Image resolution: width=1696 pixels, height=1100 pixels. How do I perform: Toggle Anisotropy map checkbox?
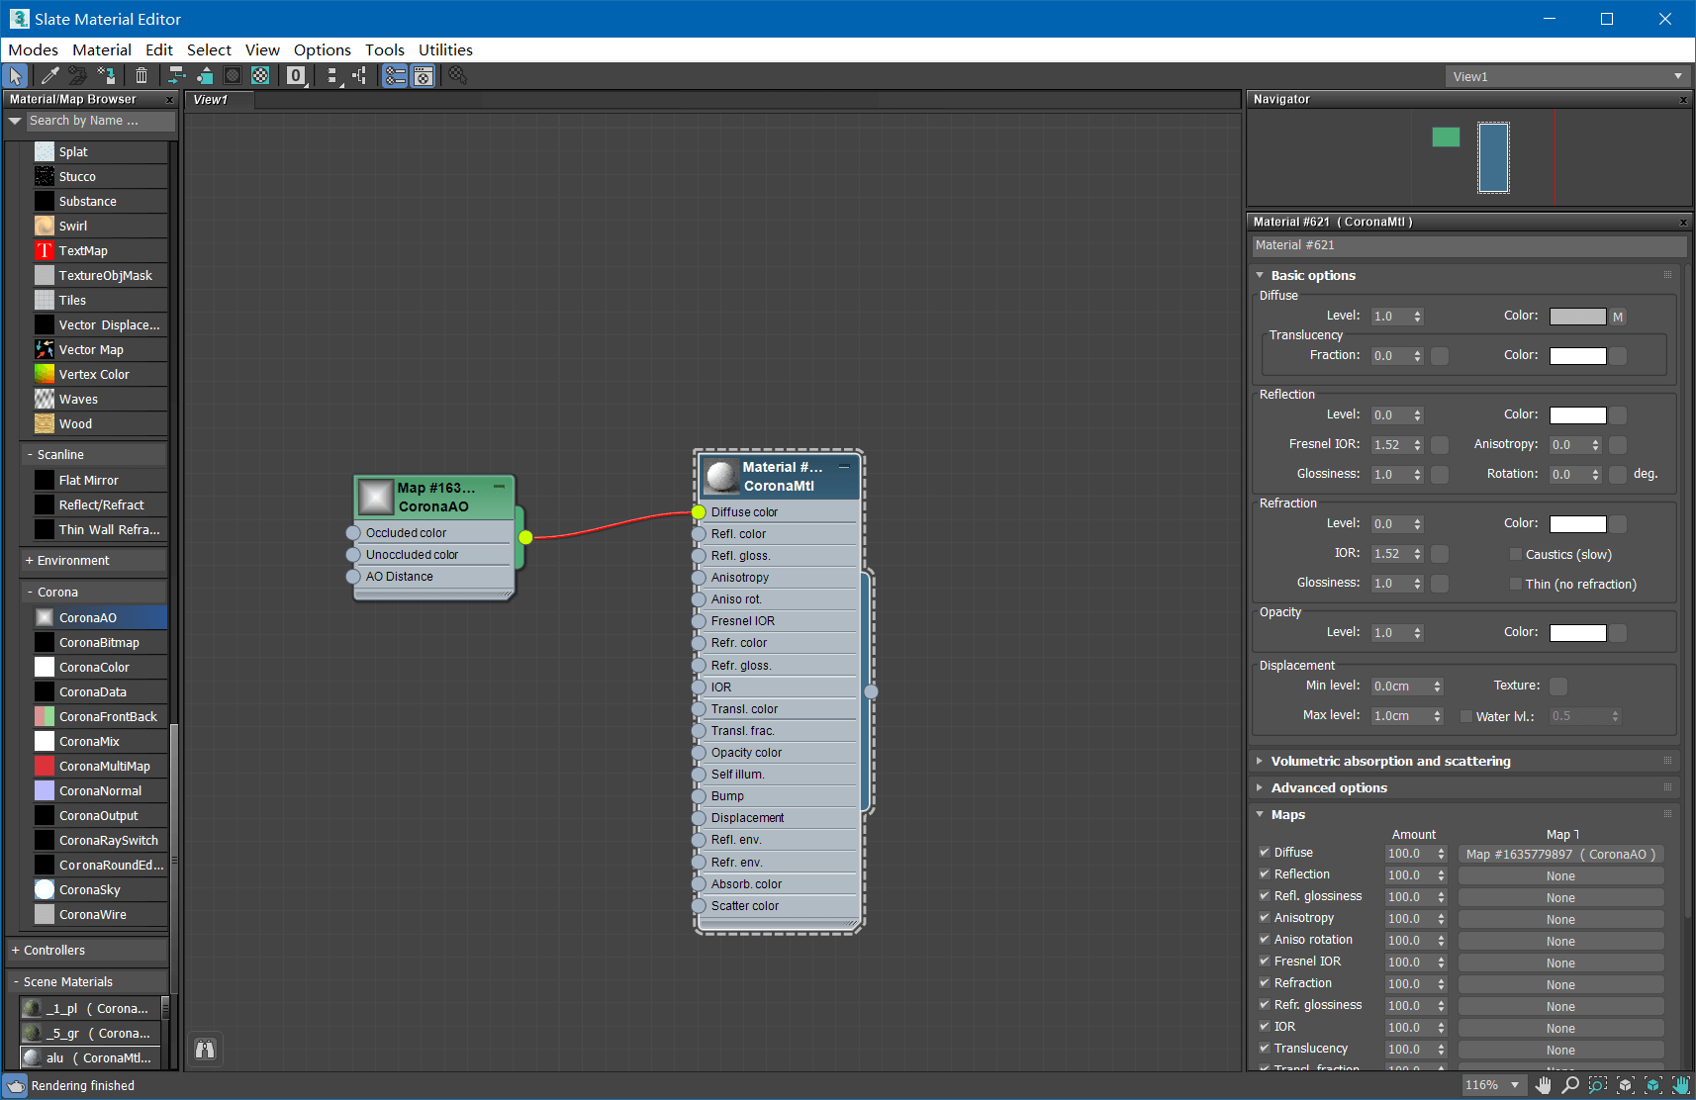pos(1265,917)
